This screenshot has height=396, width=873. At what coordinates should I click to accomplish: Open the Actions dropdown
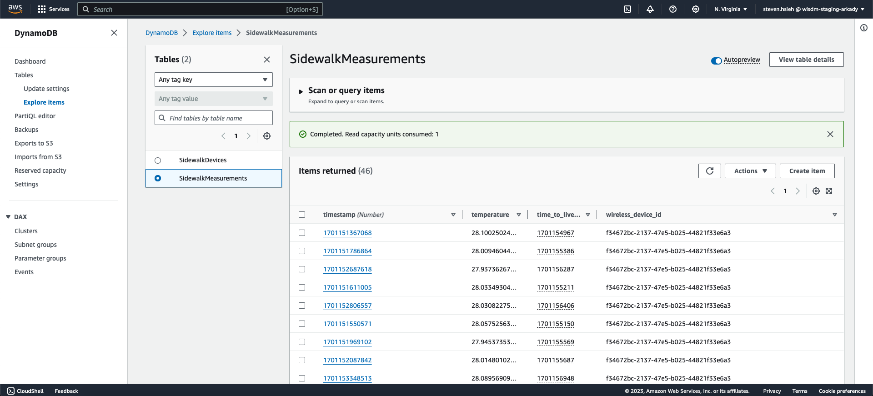(x=750, y=171)
